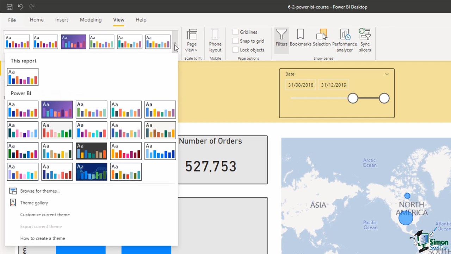Screen dimensions: 451x254
Task: Click the left date slider handle
Action: [x=353, y=98]
